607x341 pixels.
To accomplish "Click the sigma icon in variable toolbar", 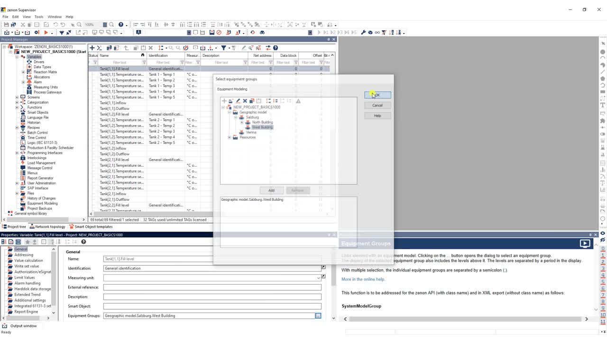I will pyautogui.click(x=99, y=48).
